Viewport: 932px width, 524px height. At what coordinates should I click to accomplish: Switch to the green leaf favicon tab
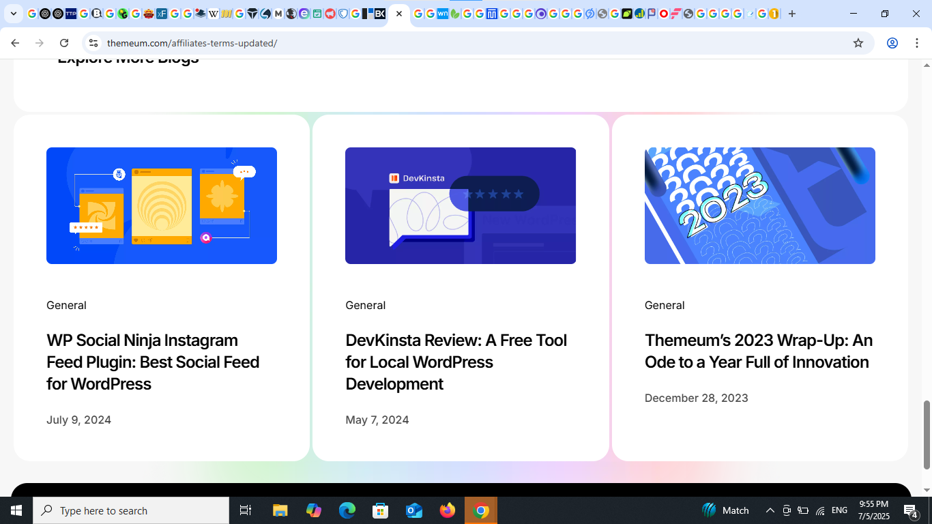[x=454, y=14]
